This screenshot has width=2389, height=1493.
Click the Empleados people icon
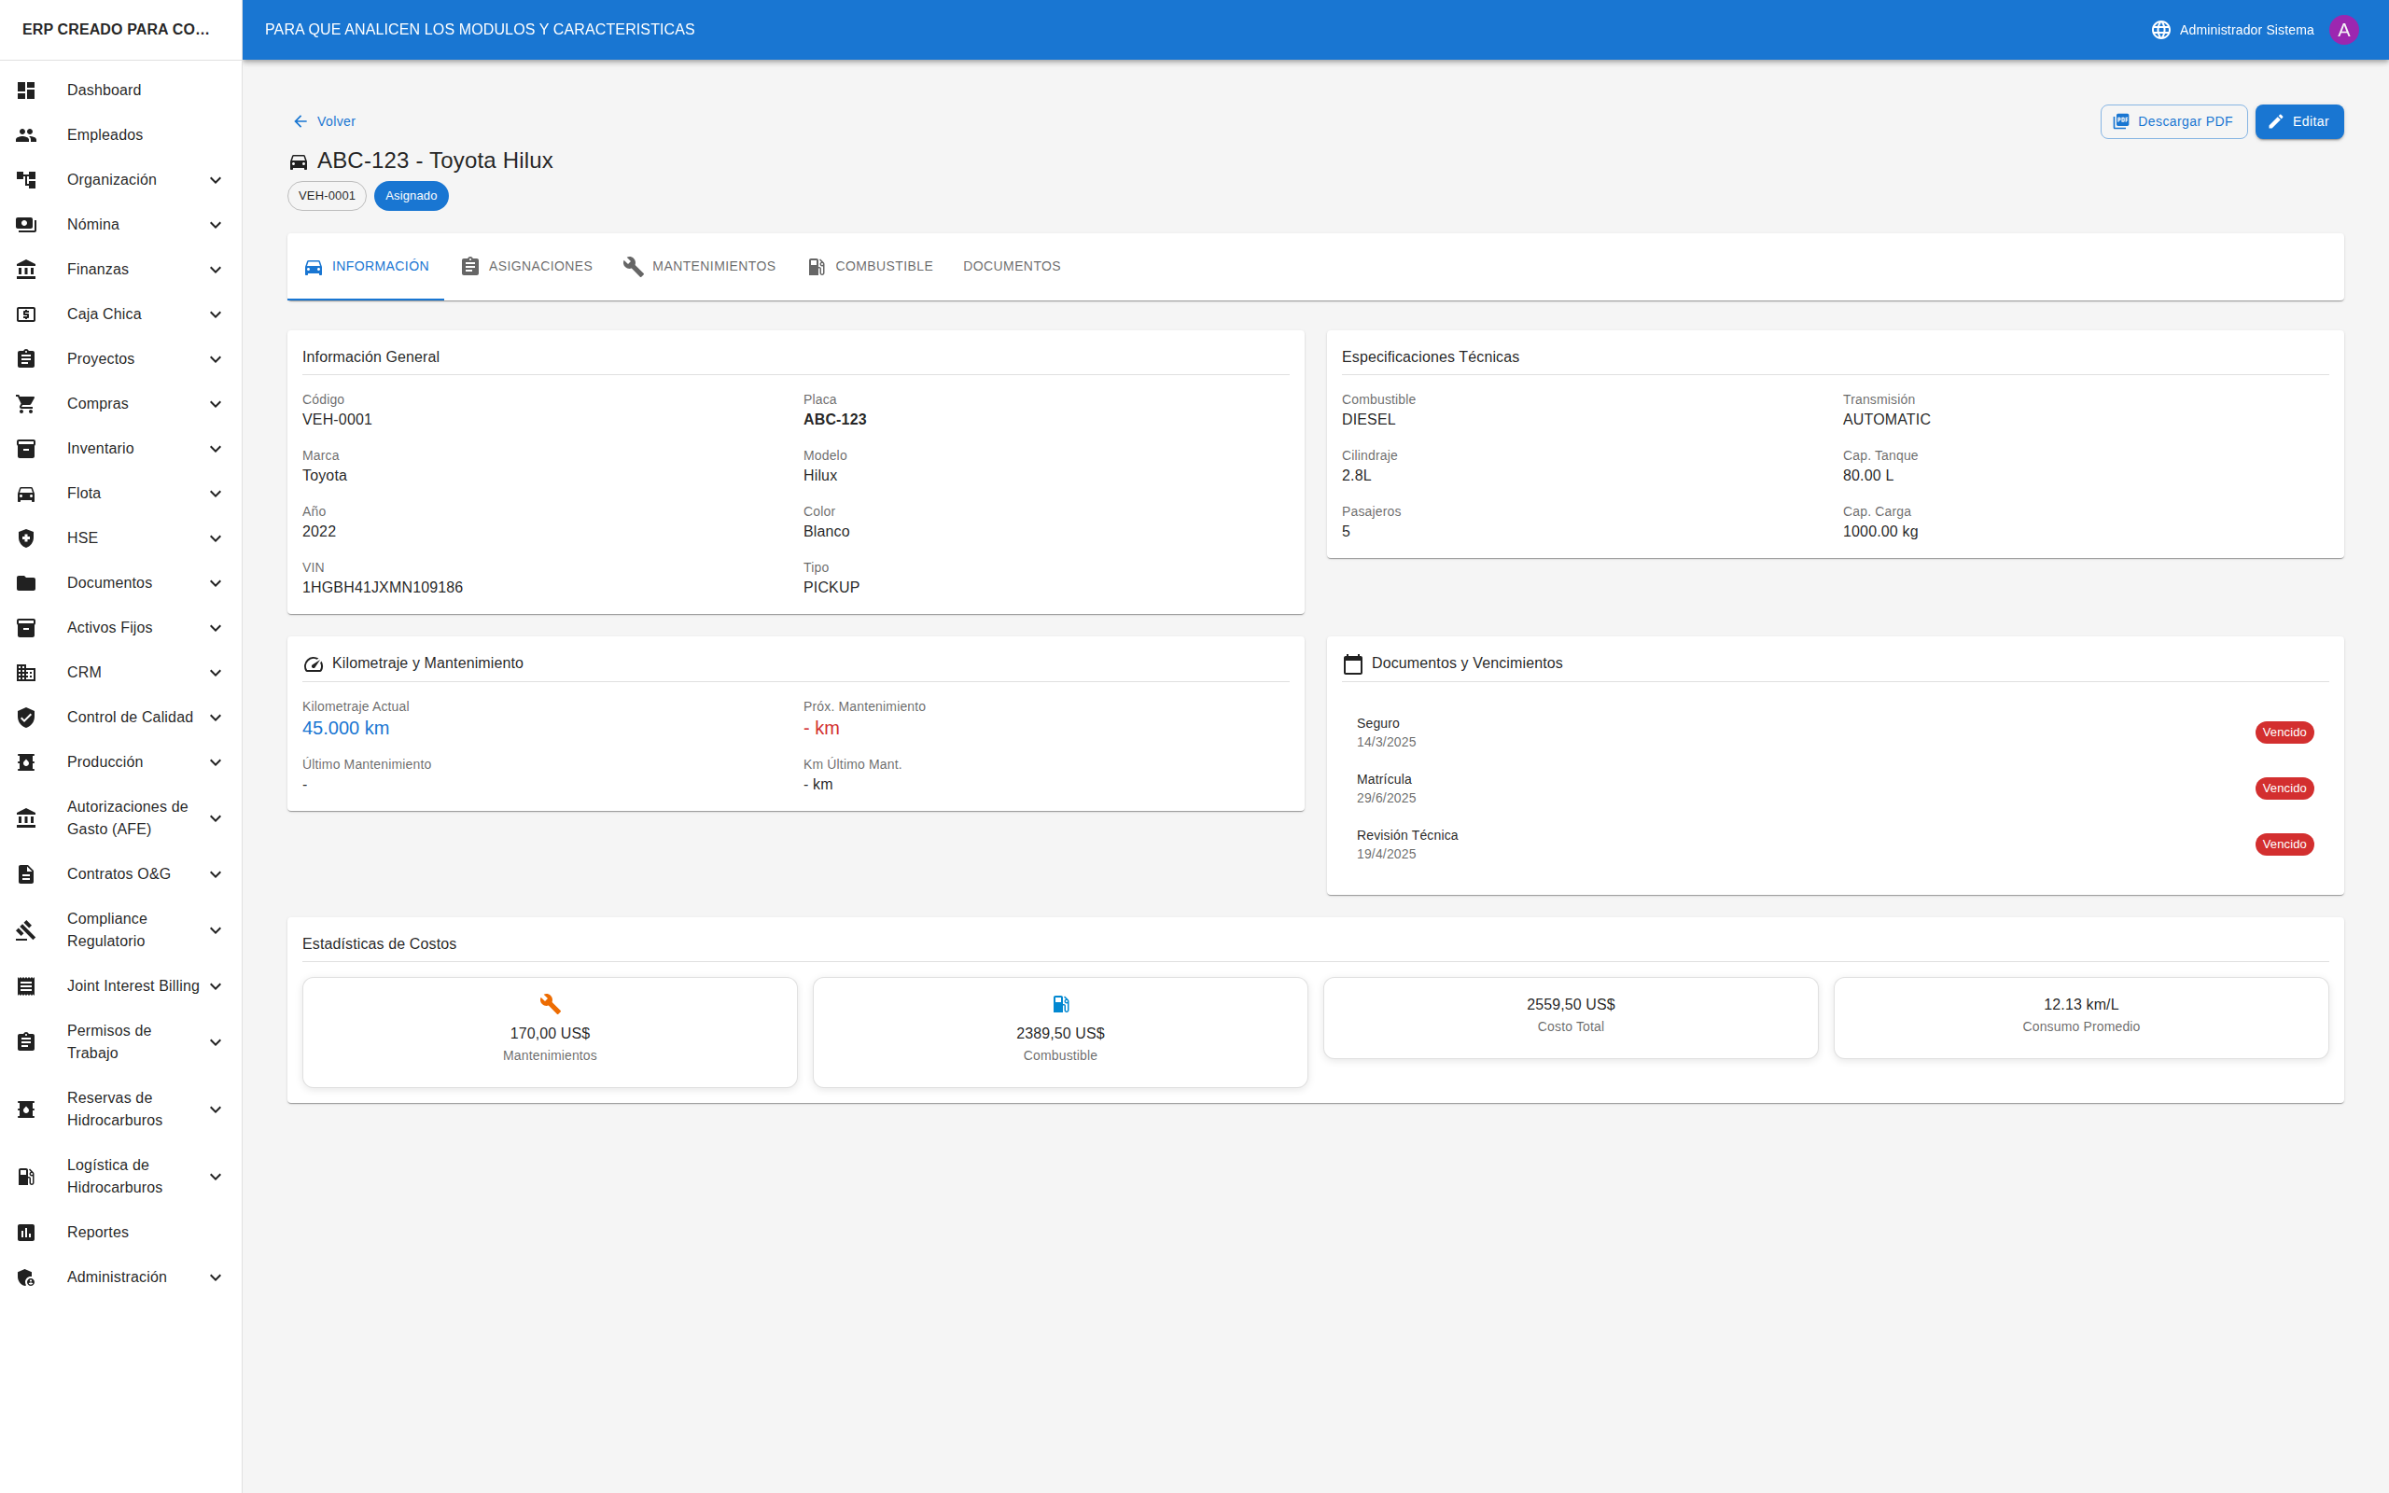coord(27,135)
